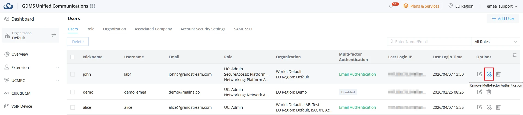Check the box for user alice
This screenshot has width=523, height=115.
[x=73, y=107]
